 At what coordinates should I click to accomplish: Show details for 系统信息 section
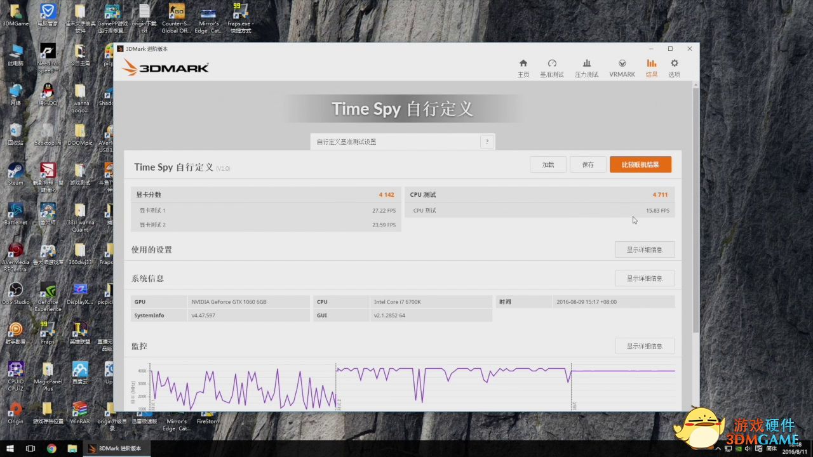click(645, 278)
